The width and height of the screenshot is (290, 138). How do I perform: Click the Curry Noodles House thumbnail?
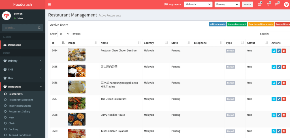click(76, 119)
